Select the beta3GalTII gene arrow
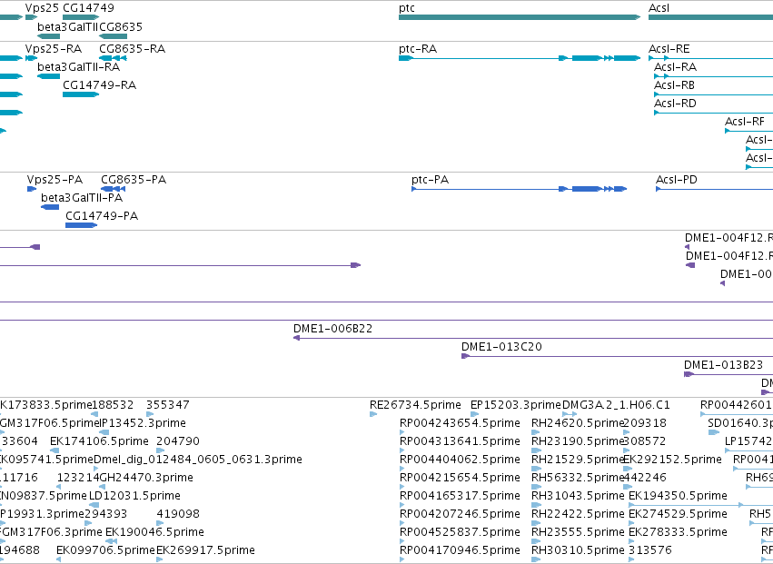 coord(48,36)
